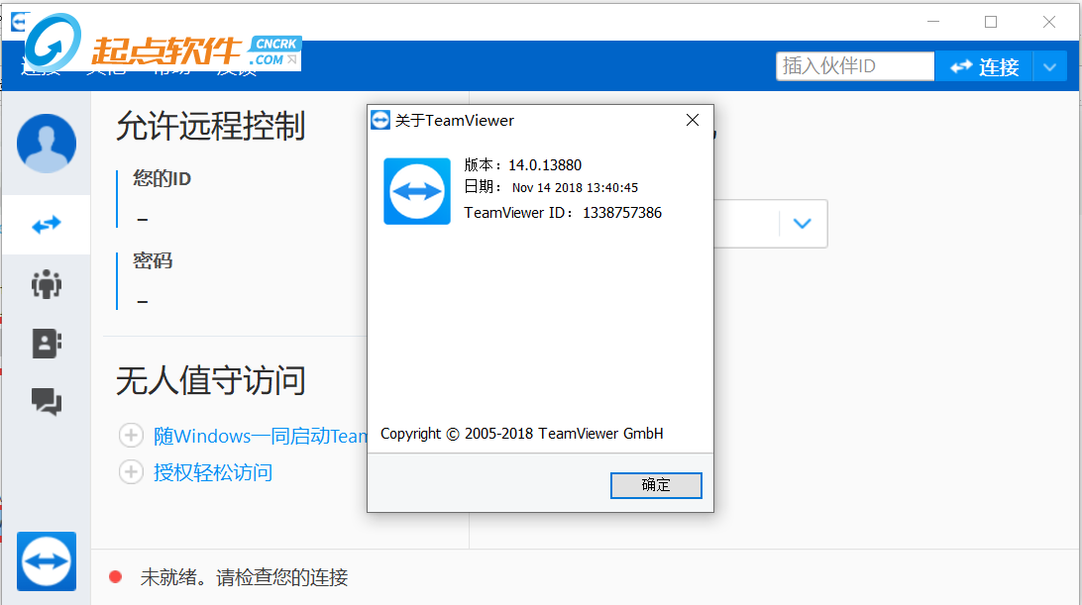1082x605 pixels.
Task: Open the Chat sidebar icon
Action: point(47,401)
